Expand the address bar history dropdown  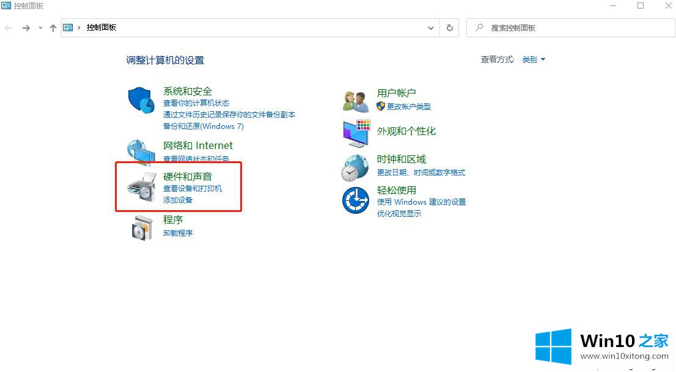click(431, 28)
